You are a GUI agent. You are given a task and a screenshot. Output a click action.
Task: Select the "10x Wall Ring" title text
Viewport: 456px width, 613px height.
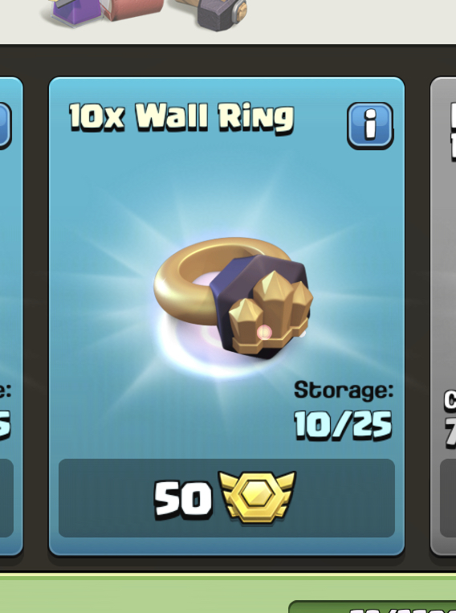pos(181,117)
